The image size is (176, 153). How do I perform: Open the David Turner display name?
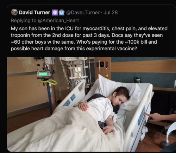34,13
